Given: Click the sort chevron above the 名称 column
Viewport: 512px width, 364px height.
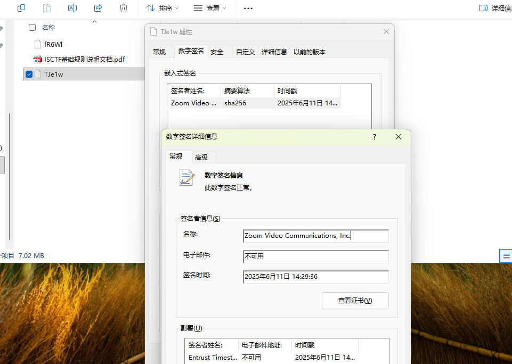Looking at the screenshot, I should coord(95,22).
